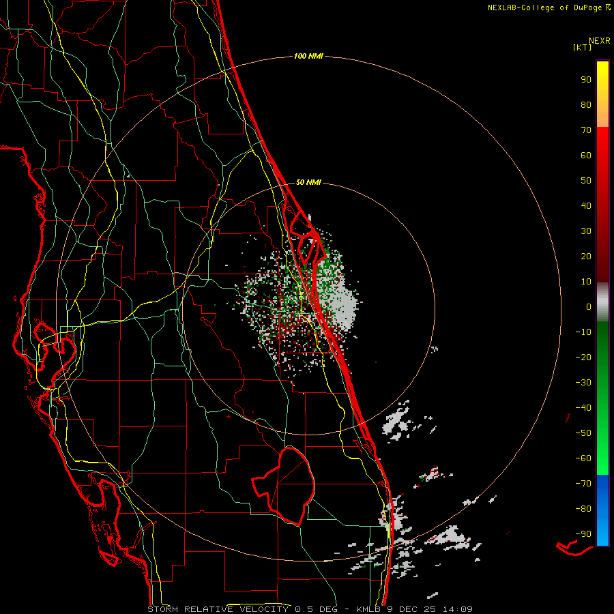Click the 14:09 timestamp in footer

[458, 609]
